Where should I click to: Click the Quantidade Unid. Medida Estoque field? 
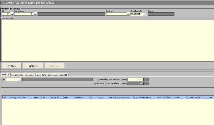pos(136,79)
